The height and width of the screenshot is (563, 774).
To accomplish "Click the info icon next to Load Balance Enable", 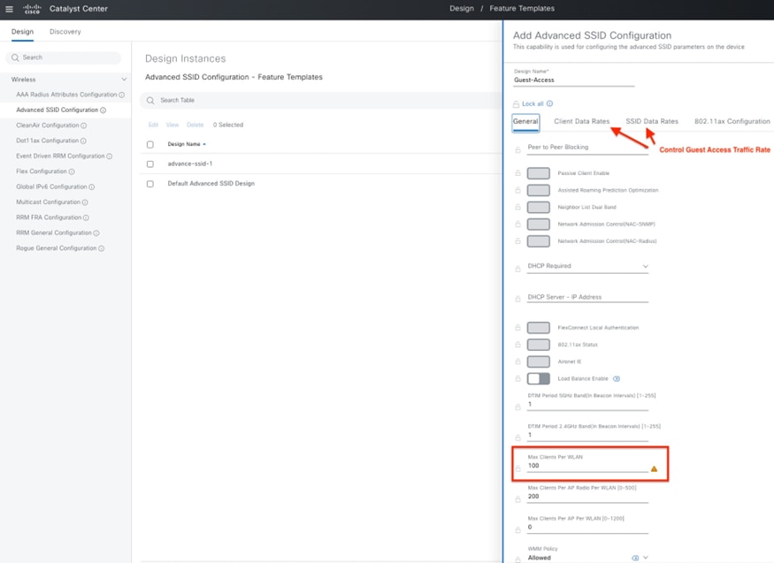I will coord(617,378).
